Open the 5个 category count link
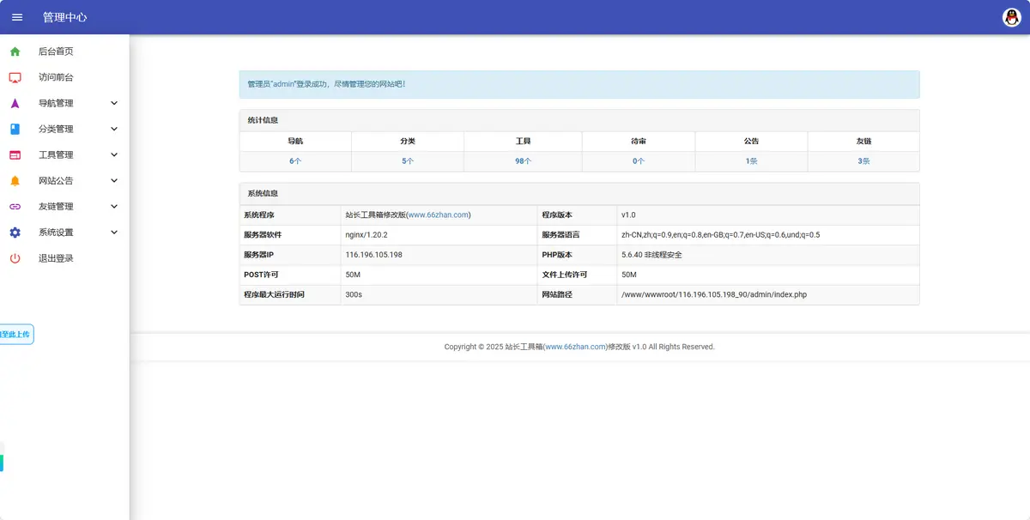Image resolution: width=1030 pixels, height=520 pixels. point(408,161)
